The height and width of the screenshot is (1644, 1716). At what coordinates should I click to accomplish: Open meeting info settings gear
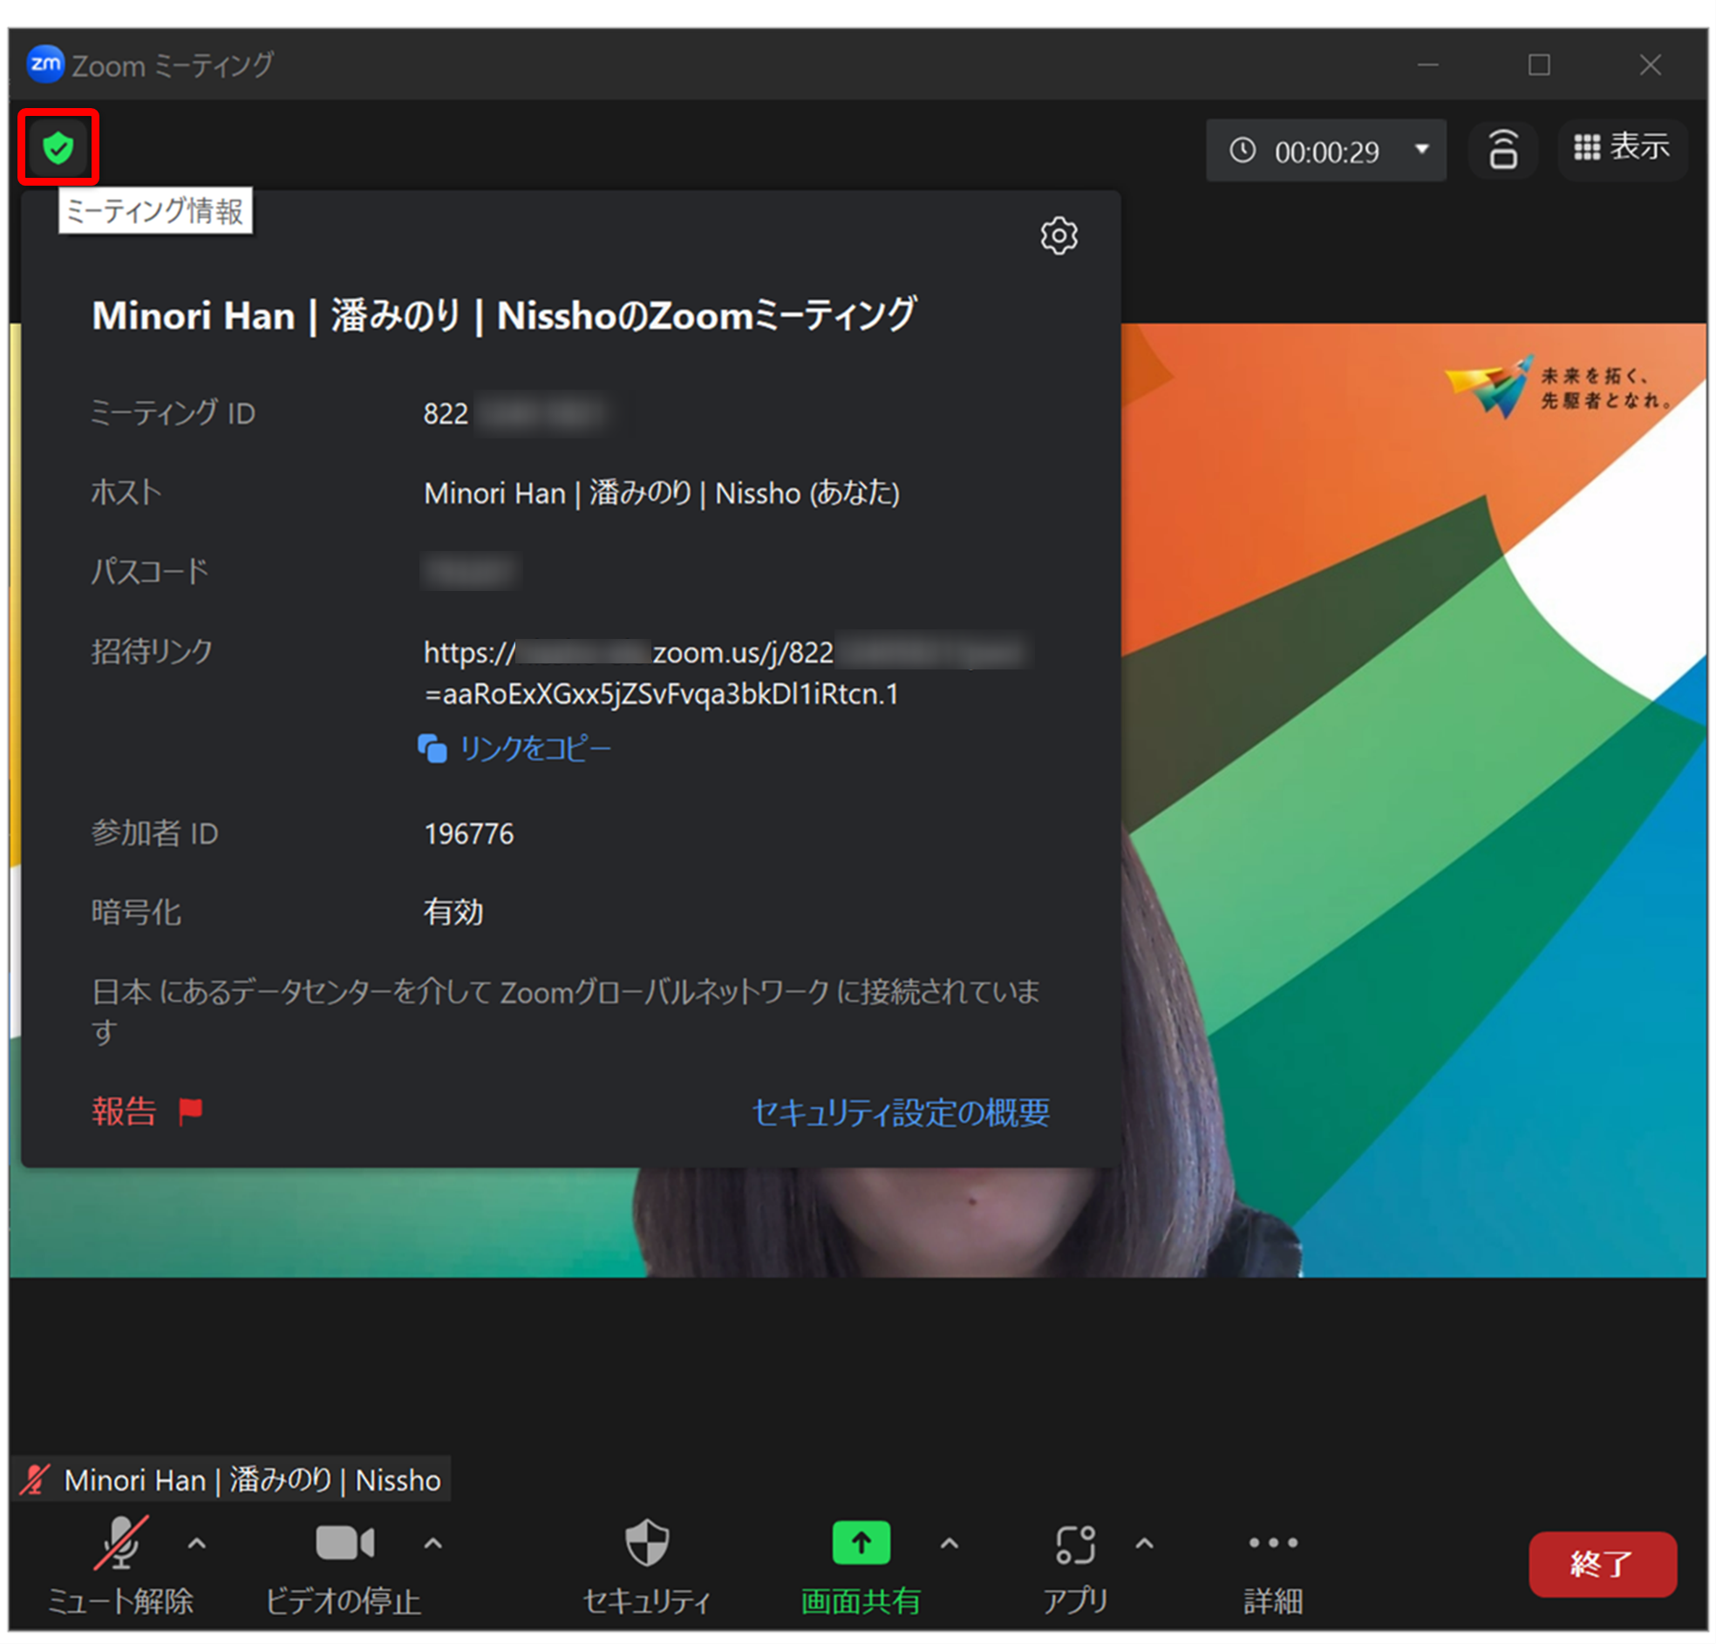(x=1059, y=235)
